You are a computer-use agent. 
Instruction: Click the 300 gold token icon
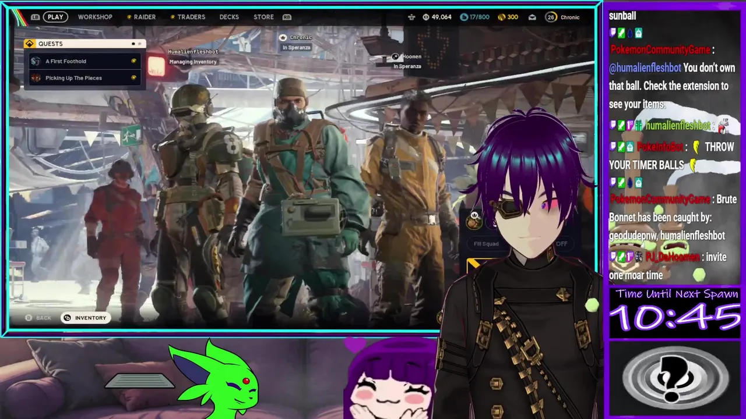coord(501,17)
